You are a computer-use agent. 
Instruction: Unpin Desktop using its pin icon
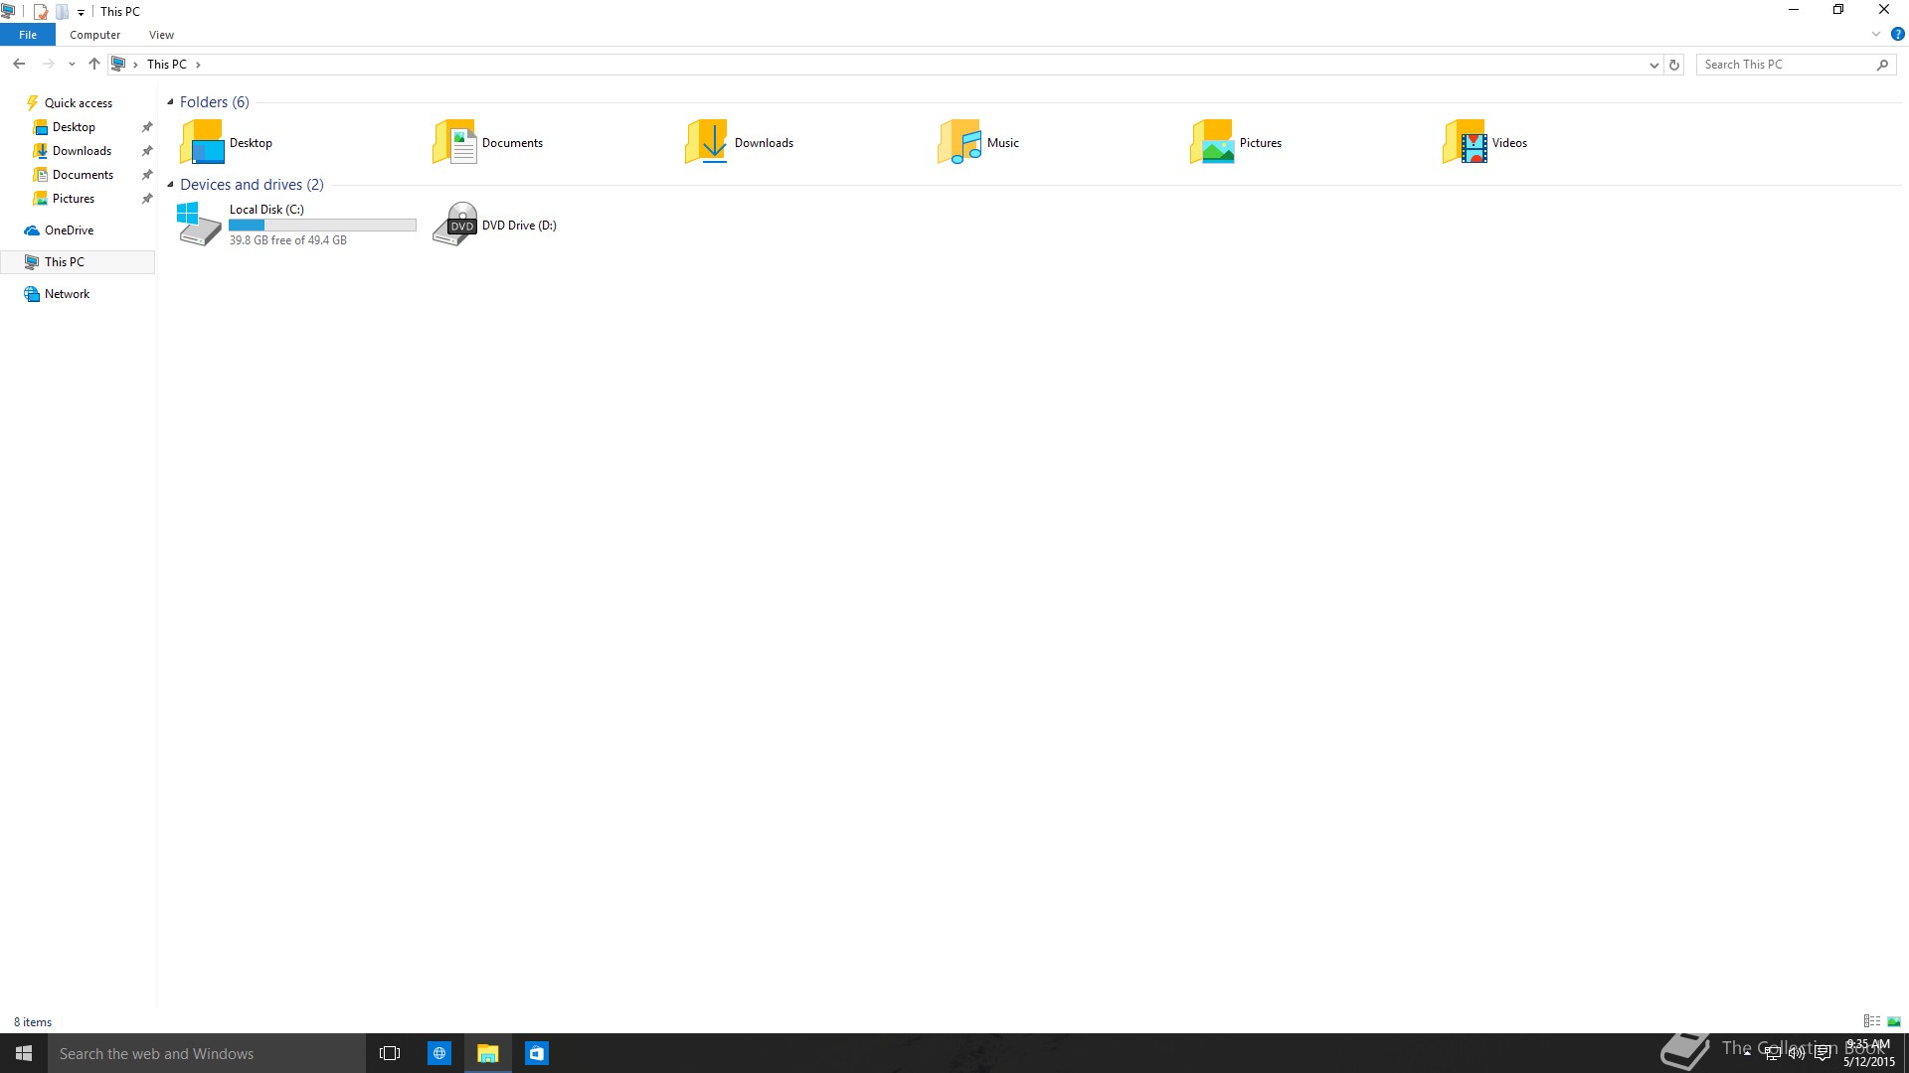click(x=147, y=127)
